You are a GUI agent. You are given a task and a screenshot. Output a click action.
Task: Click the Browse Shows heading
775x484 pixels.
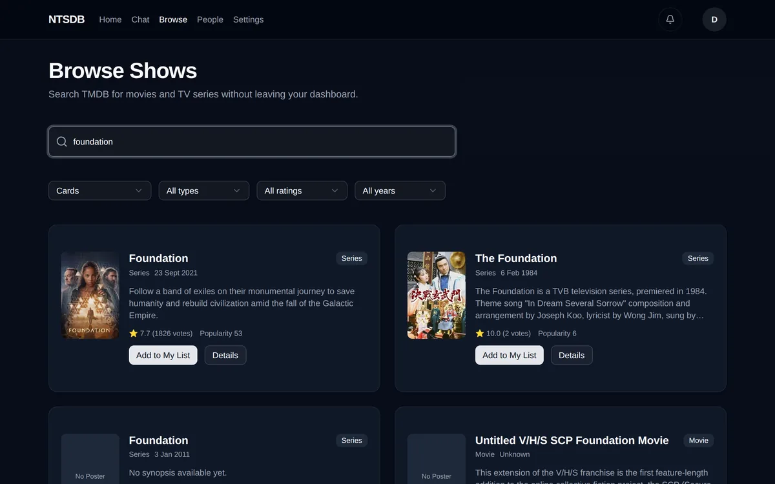coord(123,70)
